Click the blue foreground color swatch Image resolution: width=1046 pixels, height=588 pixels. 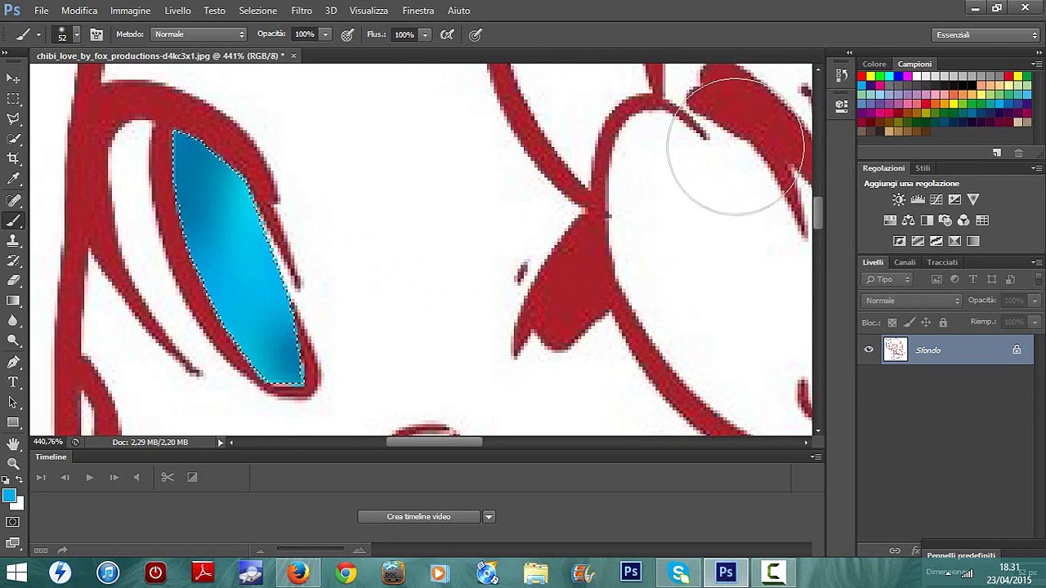(9, 496)
